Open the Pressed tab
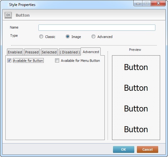Viewport: 168px width, 157px height. click(32, 52)
